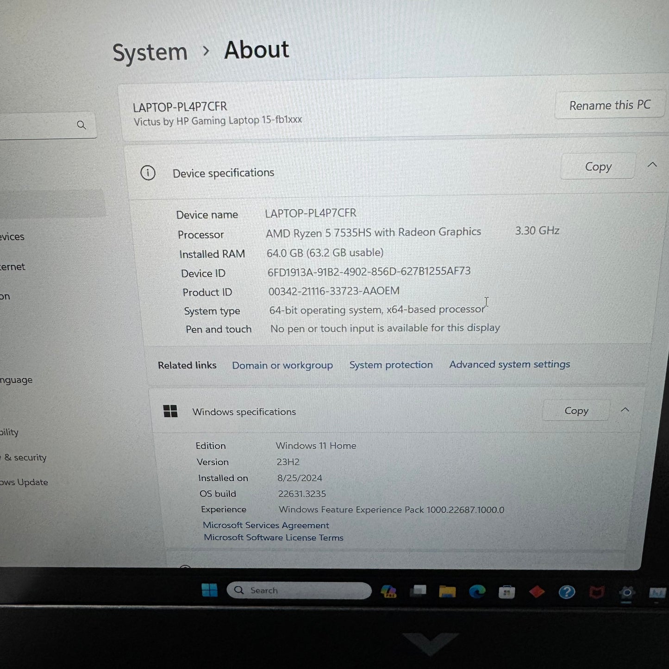Open the Privacy & security sidebar item
Viewport: 669px width, 669px height.
click(24, 457)
